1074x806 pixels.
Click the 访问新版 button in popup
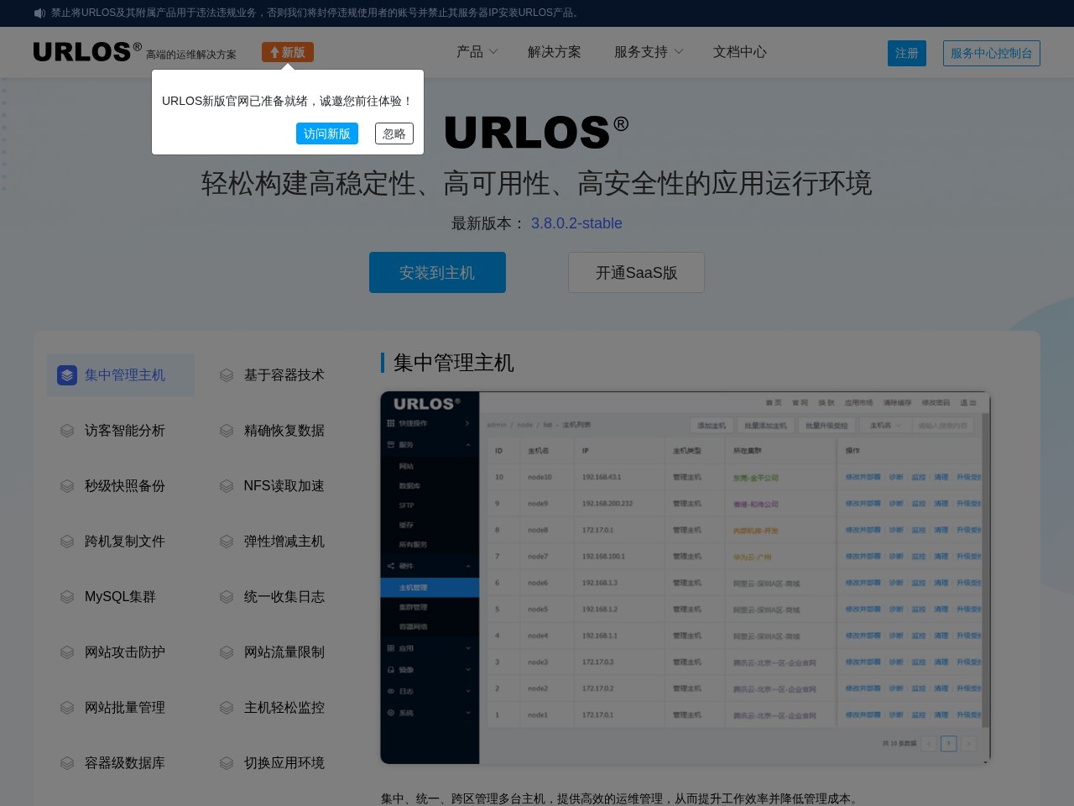[326, 133]
